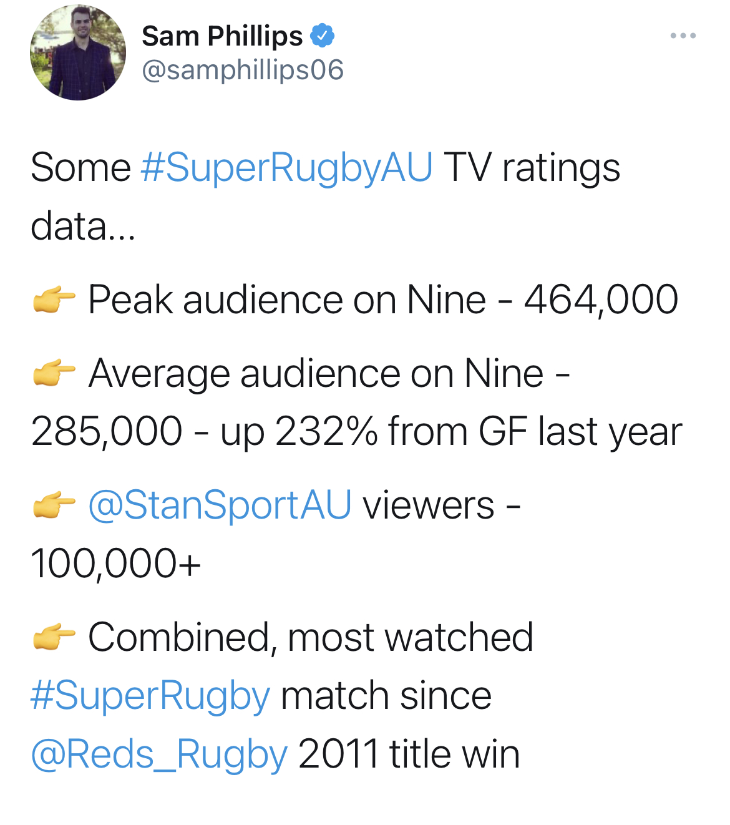730x825 pixels.
Task: Open the #SuperRugbyAU hashtag
Action: tap(287, 168)
